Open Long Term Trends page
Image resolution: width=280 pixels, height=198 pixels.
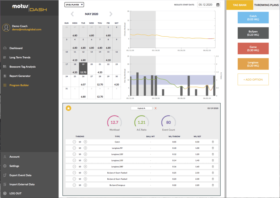click(20, 57)
